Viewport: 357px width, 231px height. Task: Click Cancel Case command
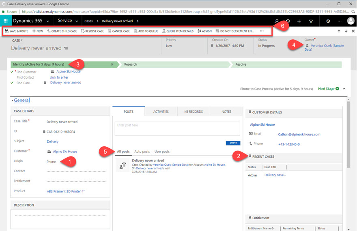tap(119, 31)
